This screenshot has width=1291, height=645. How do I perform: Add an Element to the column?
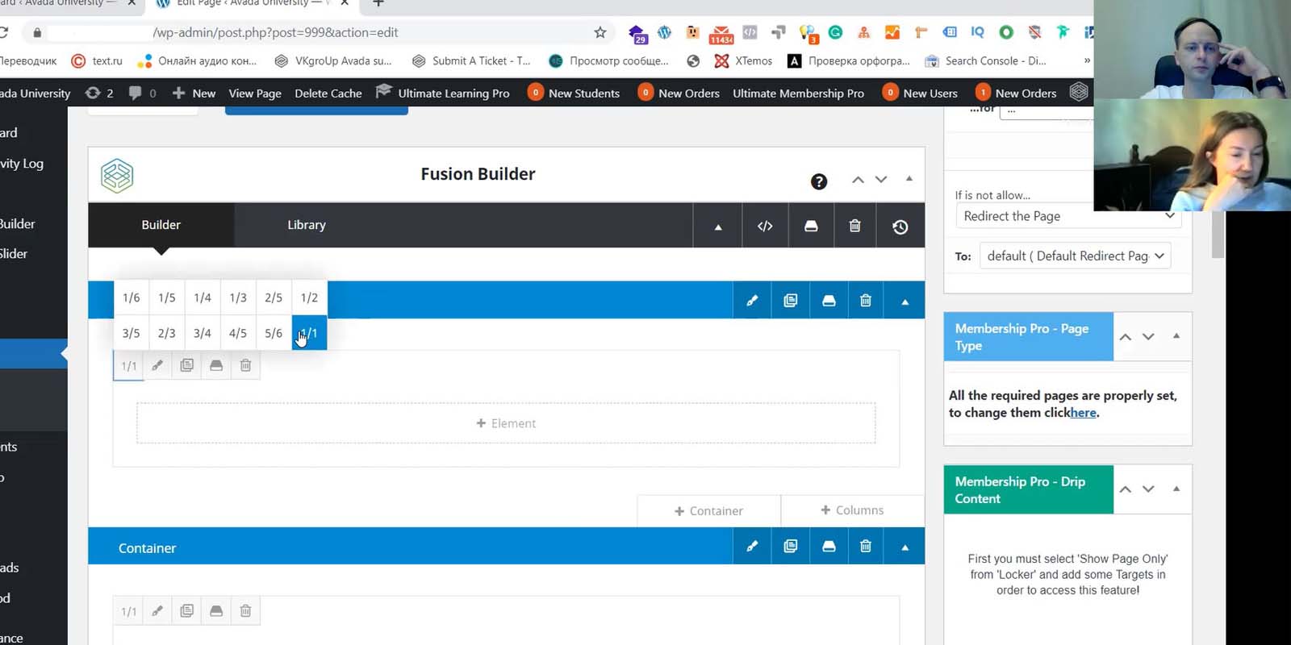point(506,423)
